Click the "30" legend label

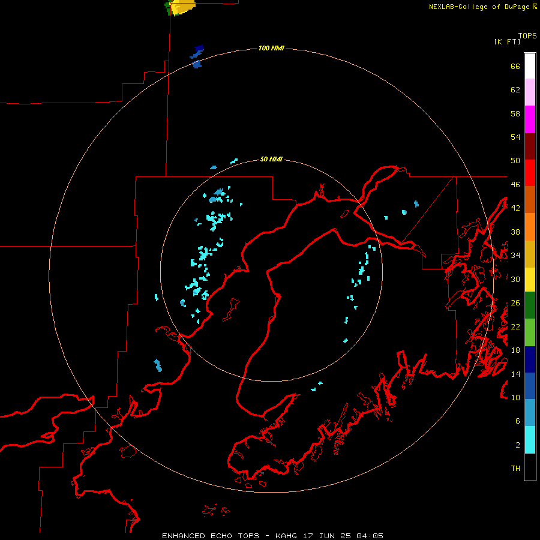[x=515, y=279]
